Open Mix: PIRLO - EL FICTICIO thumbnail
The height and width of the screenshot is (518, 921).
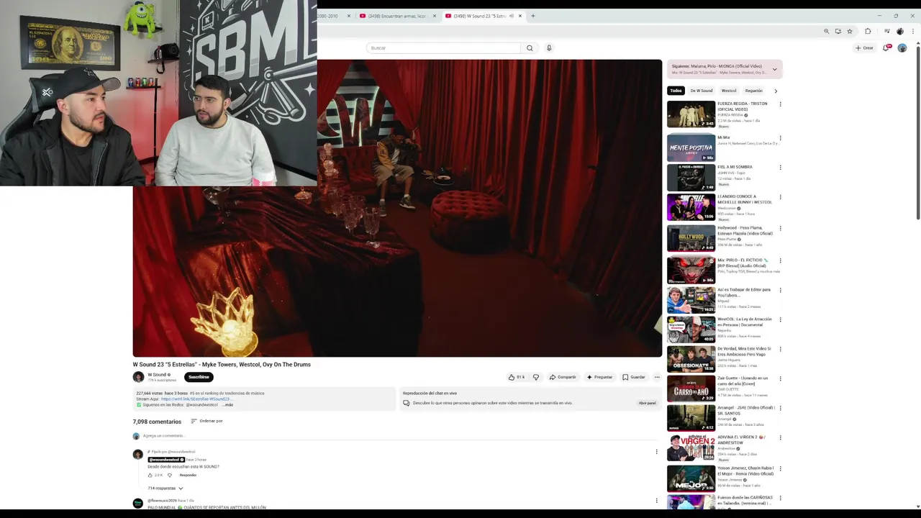click(x=691, y=271)
